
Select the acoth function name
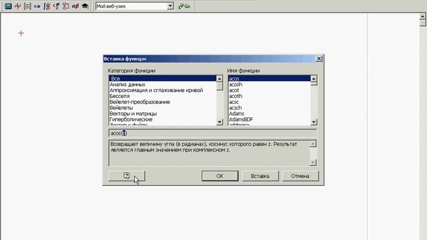pyautogui.click(x=270, y=96)
